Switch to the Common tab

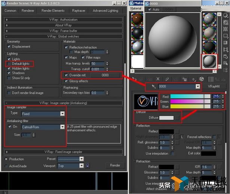pyautogui.click(x=10, y=10)
